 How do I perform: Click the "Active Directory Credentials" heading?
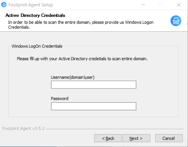[35, 15]
